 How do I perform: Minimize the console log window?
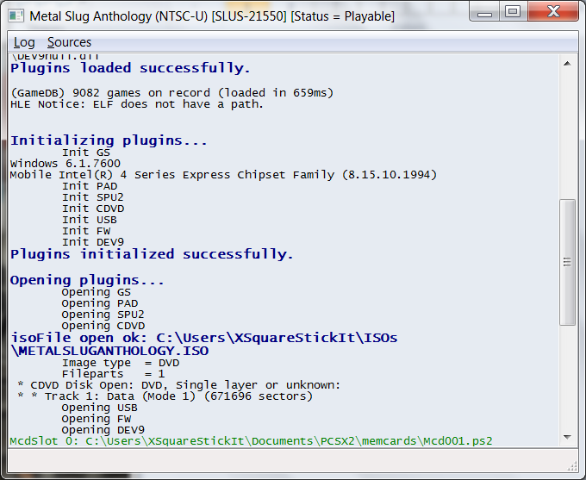(484, 12)
